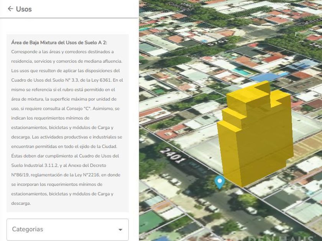Click the back arrow next to Usos
Screen dimensions: 322x241
tap(10, 9)
